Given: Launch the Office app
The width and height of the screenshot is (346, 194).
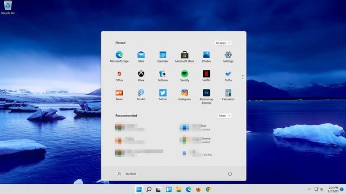Looking at the screenshot, I should (x=119, y=76).
